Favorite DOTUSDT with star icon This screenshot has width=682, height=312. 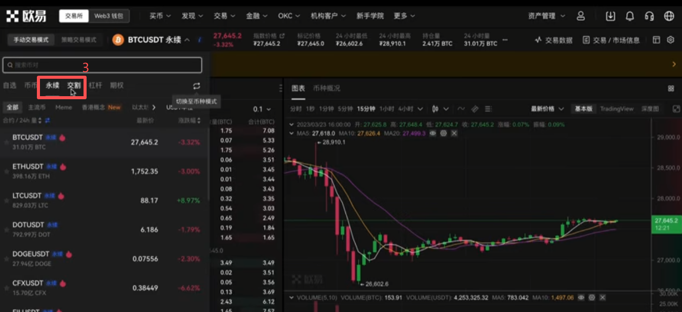coord(7,230)
